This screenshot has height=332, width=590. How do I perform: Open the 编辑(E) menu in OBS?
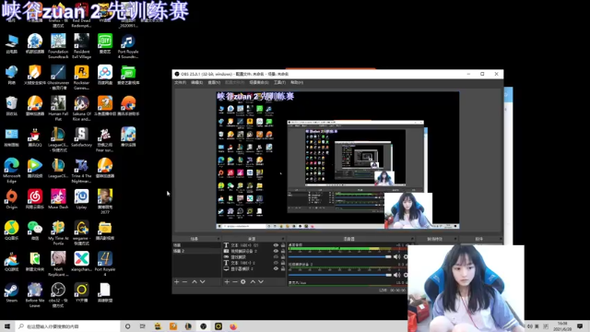pyautogui.click(x=196, y=82)
